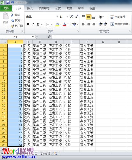The width and height of the screenshot is (132, 160).
Task: Switch to the 公式 Formulas tab
Action: coord(58,8)
